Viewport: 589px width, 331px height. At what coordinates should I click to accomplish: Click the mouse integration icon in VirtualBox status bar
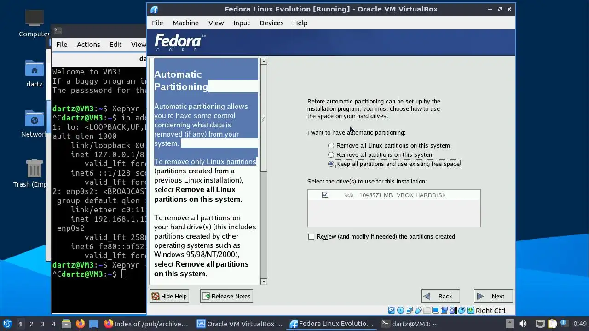click(462, 310)
